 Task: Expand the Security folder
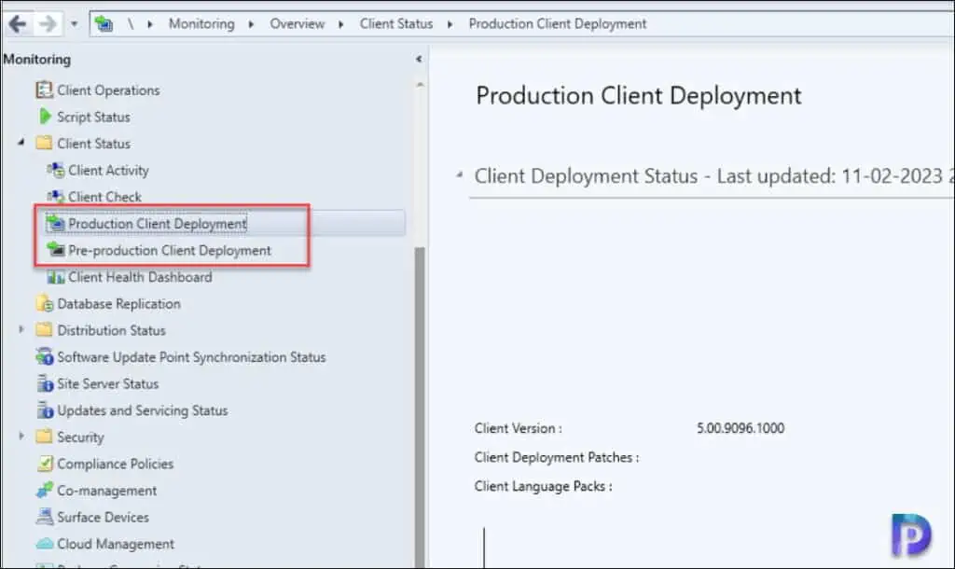click(x=21, y=437)
